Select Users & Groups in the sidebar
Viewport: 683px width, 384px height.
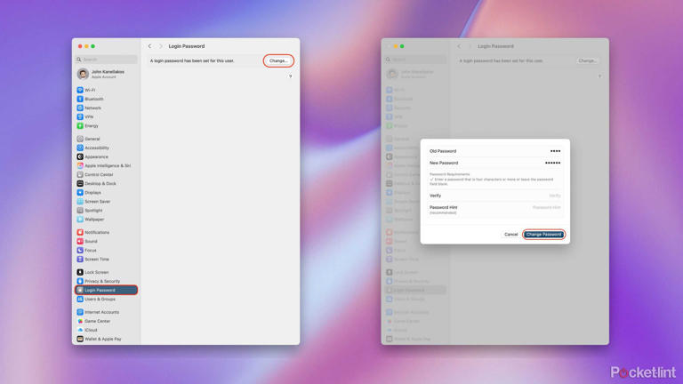click(x=100, y=299)
